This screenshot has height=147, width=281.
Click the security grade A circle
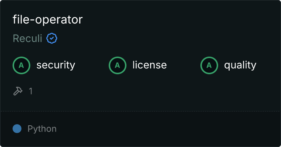point(21,65)
